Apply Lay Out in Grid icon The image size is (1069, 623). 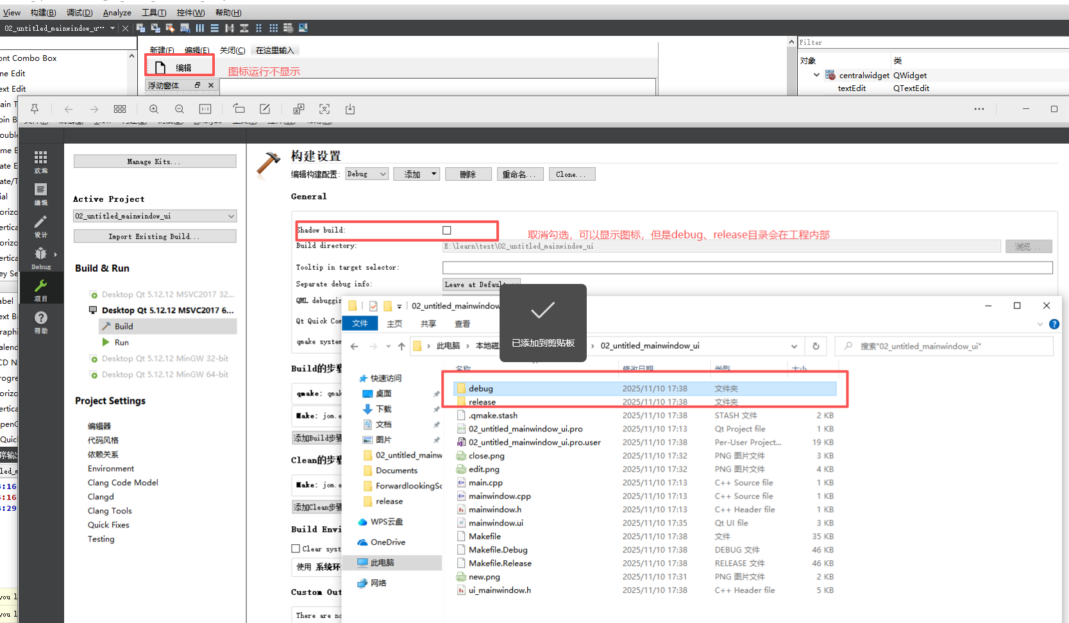click(274, 28)
